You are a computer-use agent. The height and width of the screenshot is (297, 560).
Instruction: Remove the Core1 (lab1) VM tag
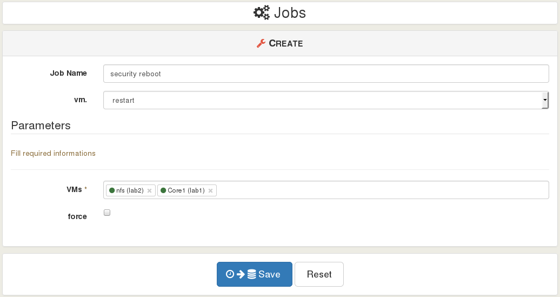[210, 191]
